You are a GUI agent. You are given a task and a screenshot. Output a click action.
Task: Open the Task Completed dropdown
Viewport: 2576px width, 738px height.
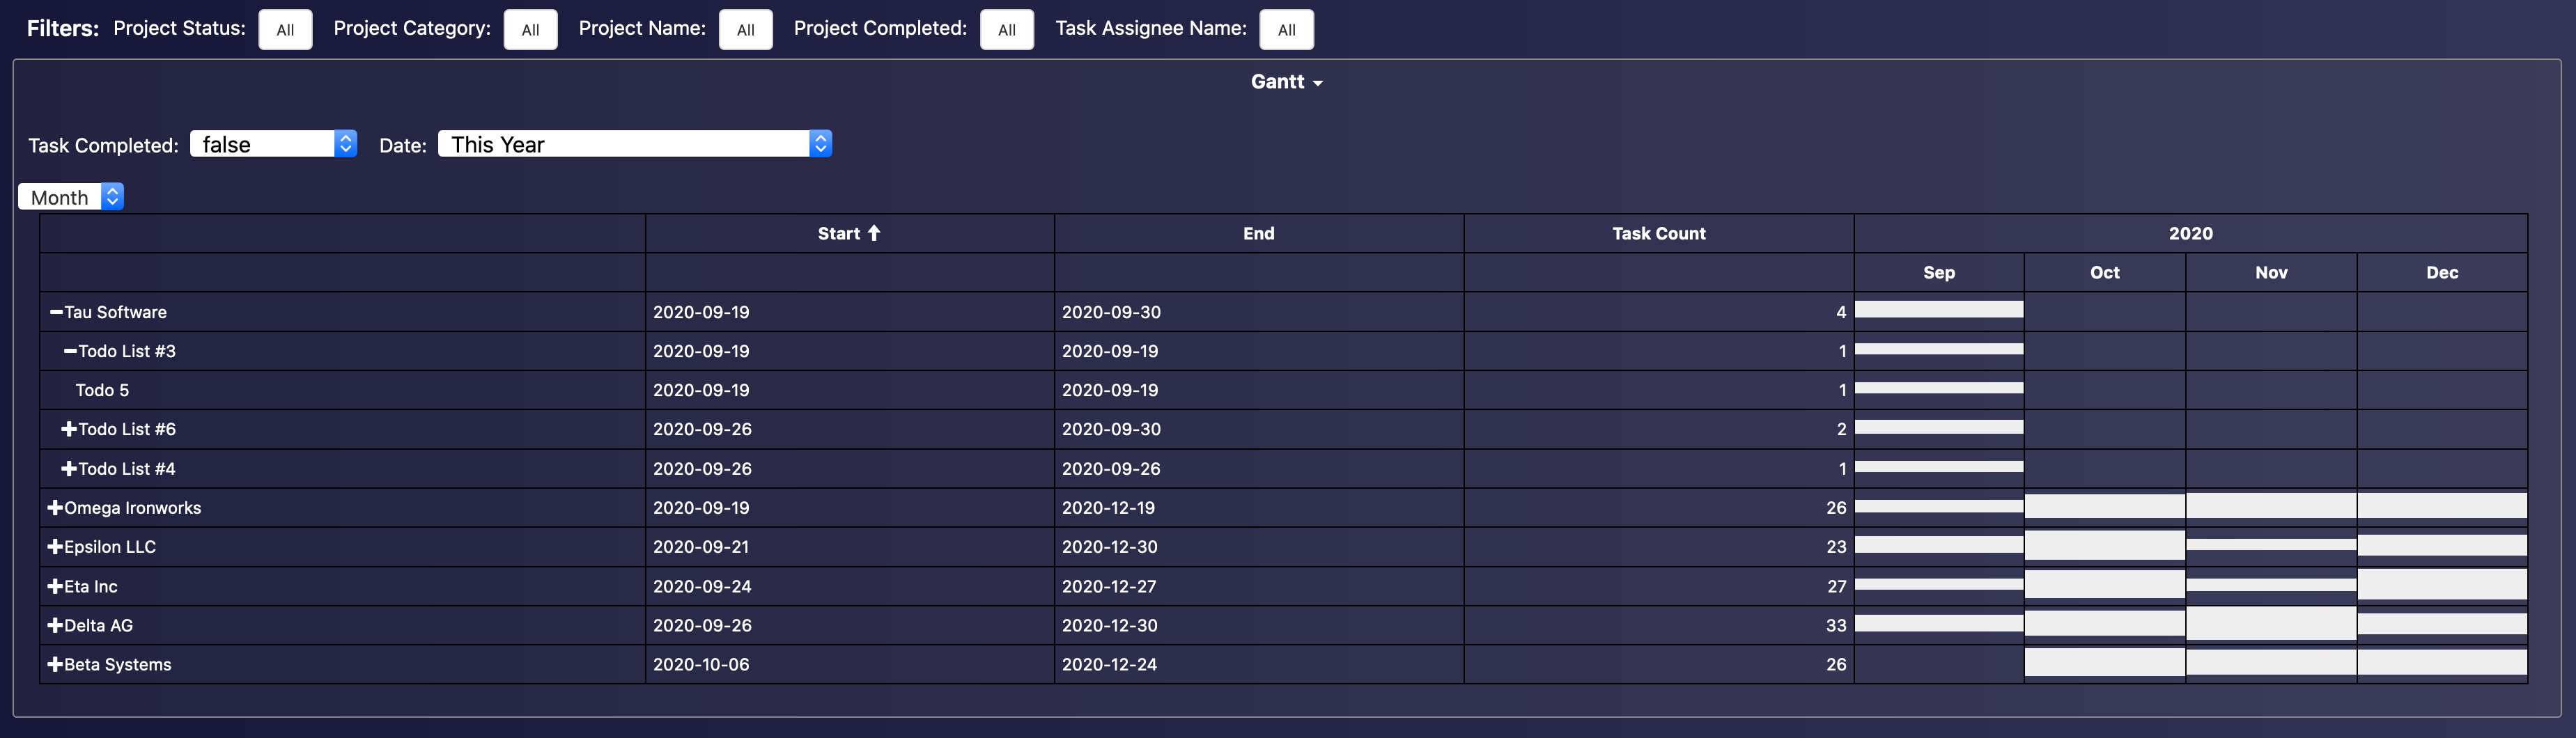[273, 144]
